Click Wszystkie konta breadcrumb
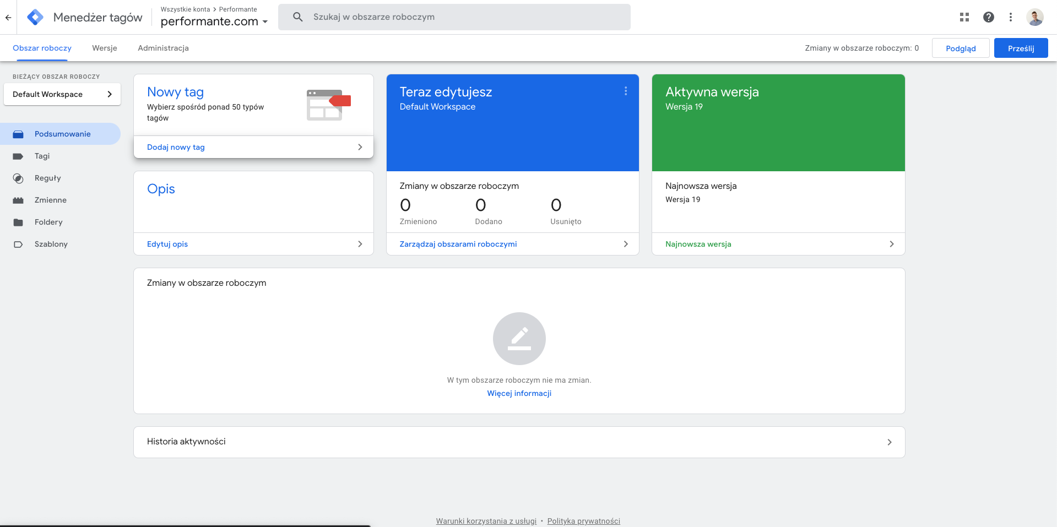 (185, 9)
